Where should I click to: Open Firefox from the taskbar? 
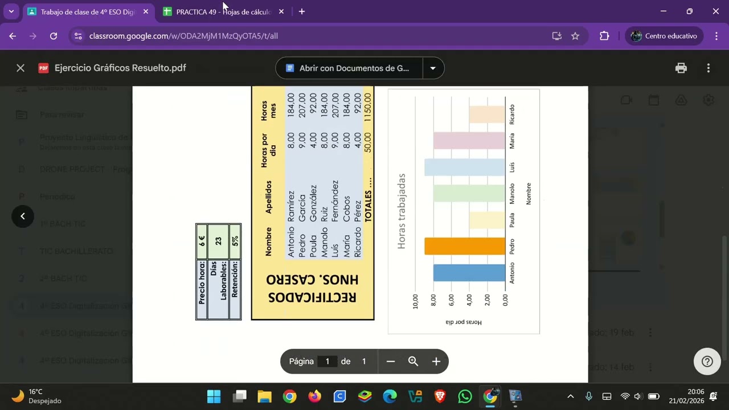(x=315, y=396)
